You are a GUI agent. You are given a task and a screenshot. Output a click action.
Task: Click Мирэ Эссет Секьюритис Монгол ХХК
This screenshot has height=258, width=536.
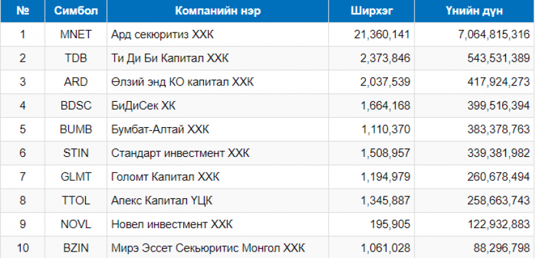point(208,248)
